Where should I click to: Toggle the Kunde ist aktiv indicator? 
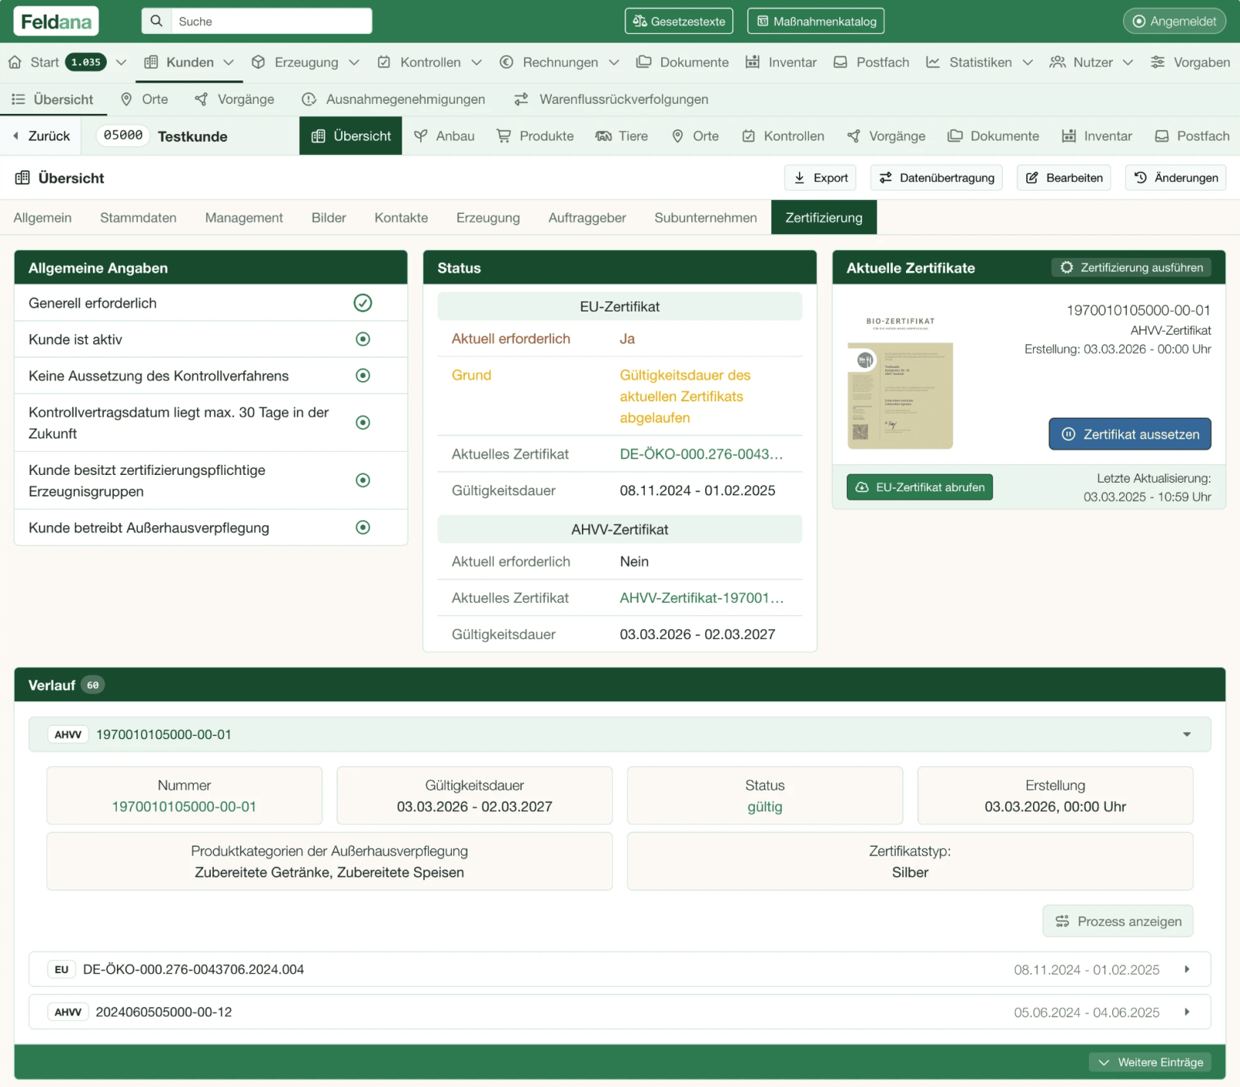coord(363,339)
